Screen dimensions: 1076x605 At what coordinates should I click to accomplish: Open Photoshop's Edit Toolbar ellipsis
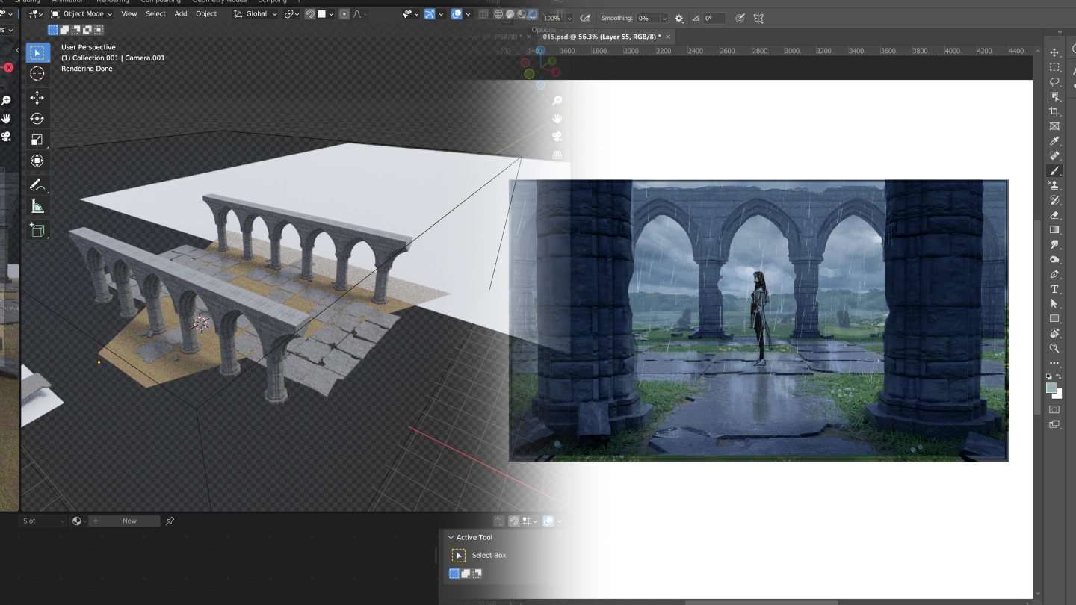1054,363
